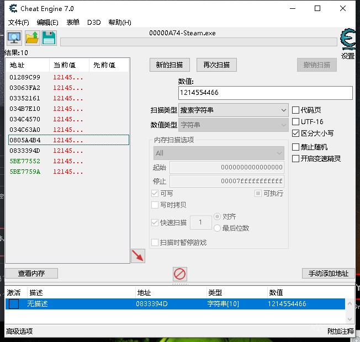Click the scan progress bar
This screenshot has height=342, width=360.
(x=199, y=42)
